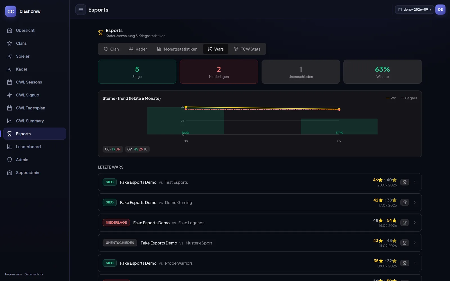Click the 100% win rate bar for month 08
The width and height of the screenshot is (450, 281).
click(x=186, y=121)
